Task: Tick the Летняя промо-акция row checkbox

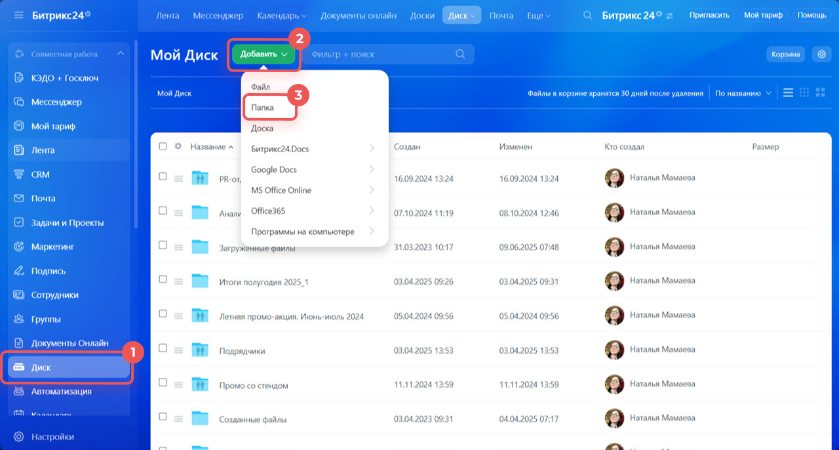Action: pos(163,314)
